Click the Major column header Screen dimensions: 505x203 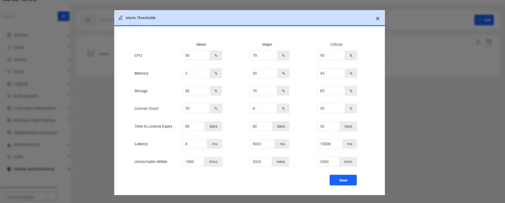click(267, 45)
